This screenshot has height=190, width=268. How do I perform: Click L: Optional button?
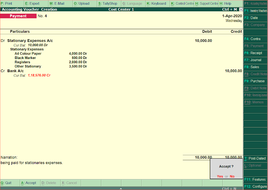pos(255,165)
